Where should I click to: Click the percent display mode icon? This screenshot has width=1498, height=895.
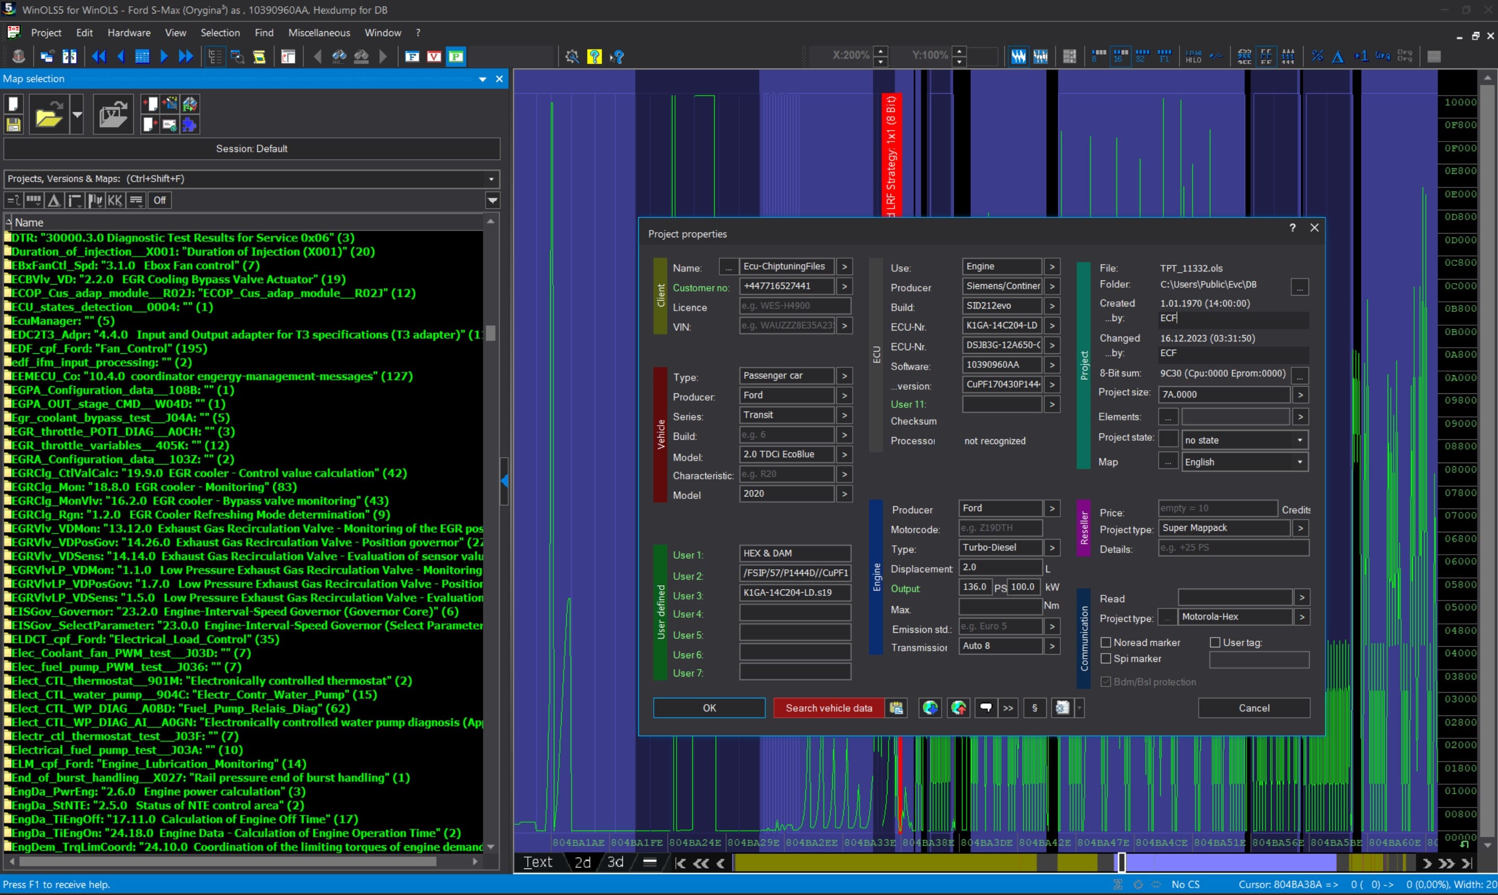pos(1317,56)
